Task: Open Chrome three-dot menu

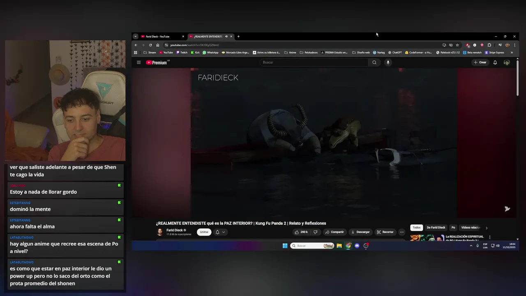Action: [x=514, y=45]
